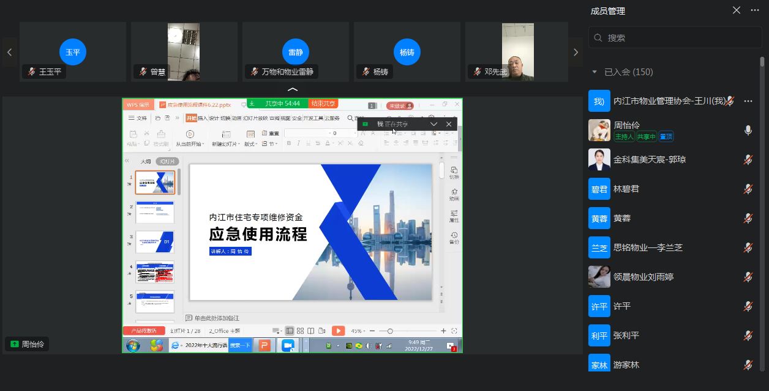
Task: Switch the slide panel to 大纲 view
Action: [x=146, y=161]
